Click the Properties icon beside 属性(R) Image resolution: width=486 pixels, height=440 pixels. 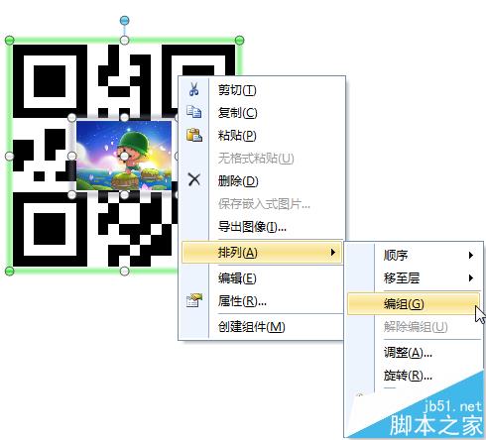194,300
